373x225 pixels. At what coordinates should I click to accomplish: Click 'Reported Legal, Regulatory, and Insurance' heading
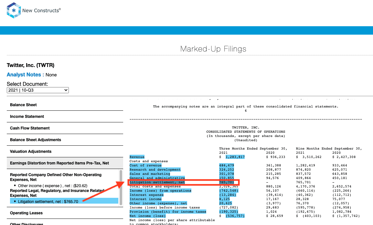[x=57, y=193]
